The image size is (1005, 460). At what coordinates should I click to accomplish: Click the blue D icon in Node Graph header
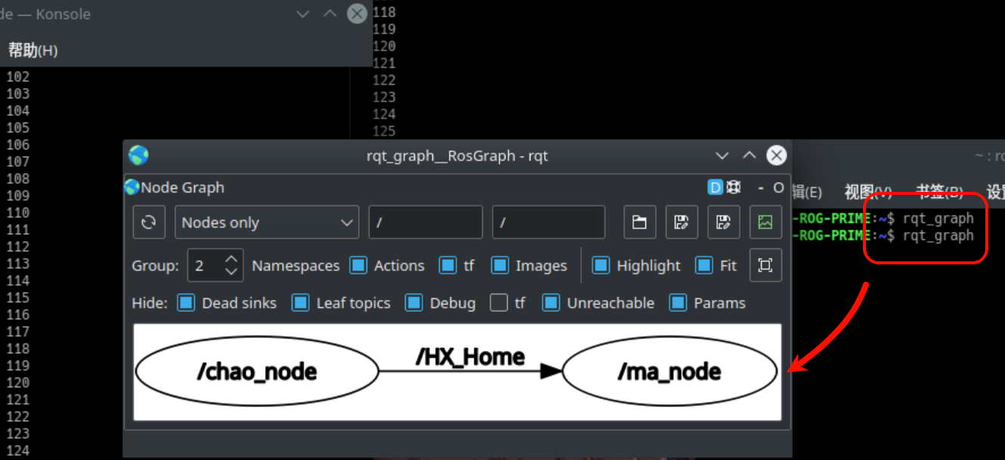pyautogui.click(x=715, y=187)
